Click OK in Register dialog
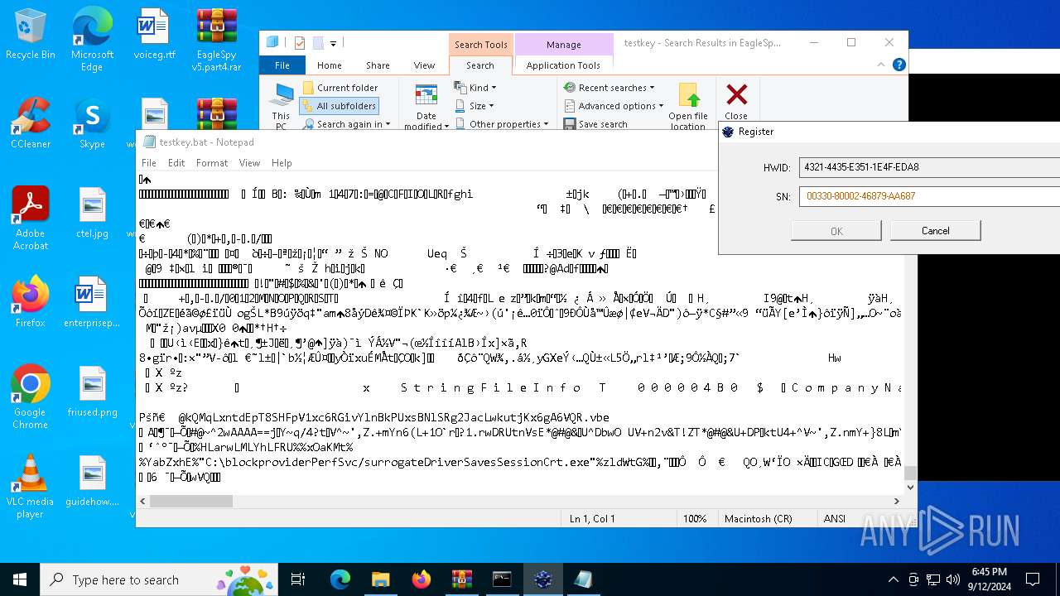Viewport: 1060px width, 596px height. (x=836, y=231)
